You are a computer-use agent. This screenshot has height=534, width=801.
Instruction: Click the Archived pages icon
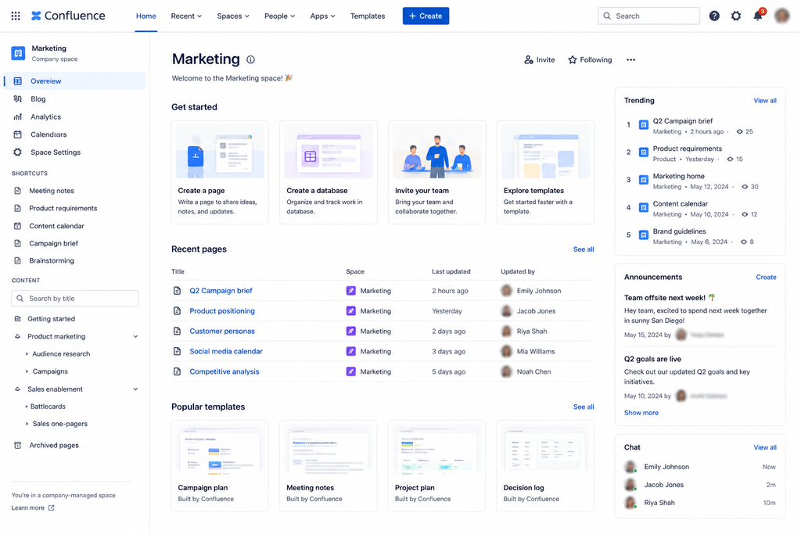(18, 445)
